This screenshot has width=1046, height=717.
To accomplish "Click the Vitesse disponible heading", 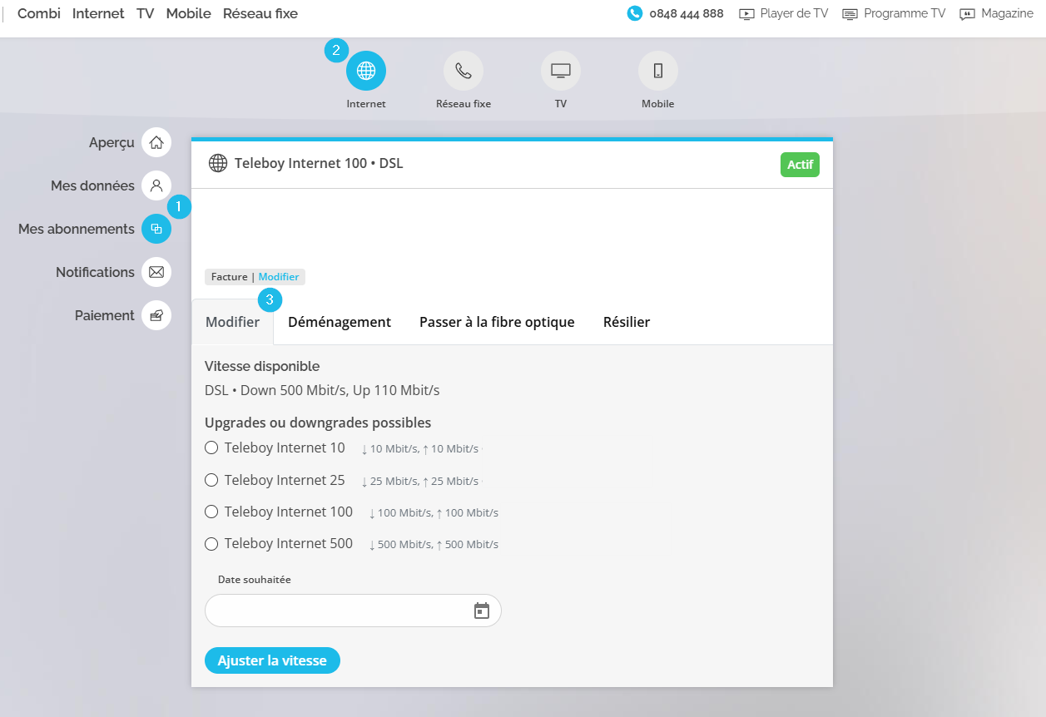I will point(262,366).
